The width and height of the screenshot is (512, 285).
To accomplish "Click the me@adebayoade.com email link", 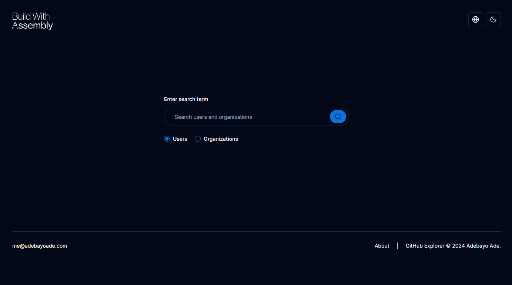I will click(x=40, y=246).
